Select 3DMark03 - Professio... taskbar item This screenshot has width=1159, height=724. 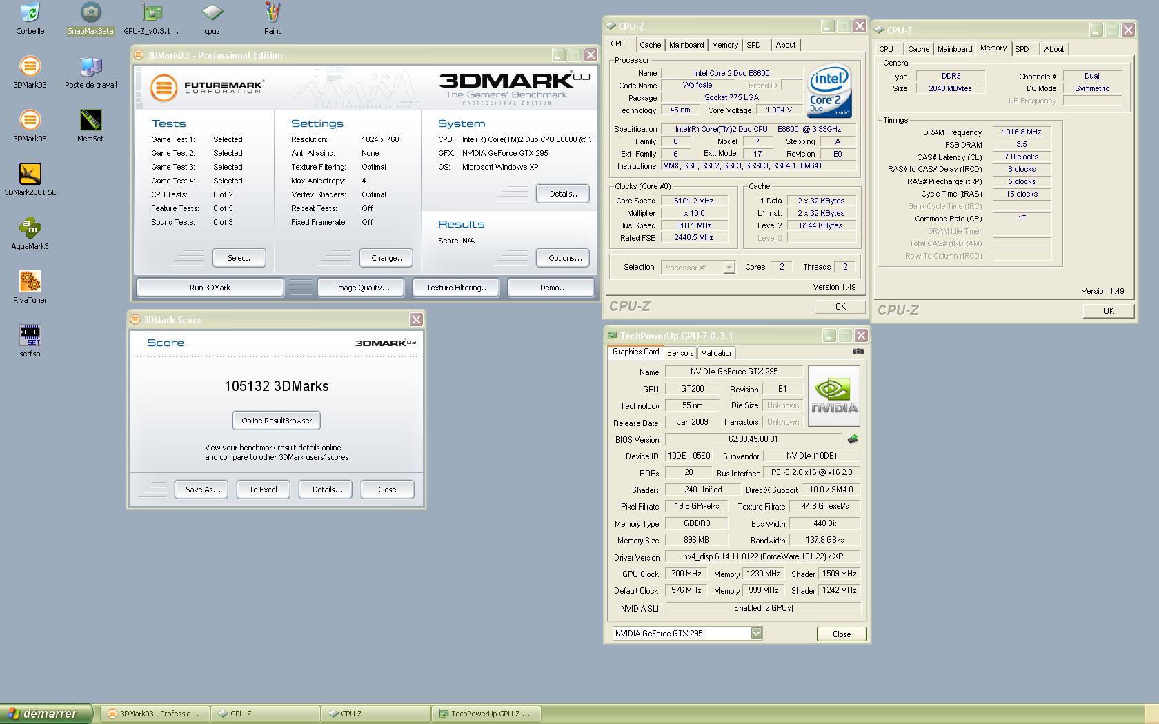coord(155,714)
